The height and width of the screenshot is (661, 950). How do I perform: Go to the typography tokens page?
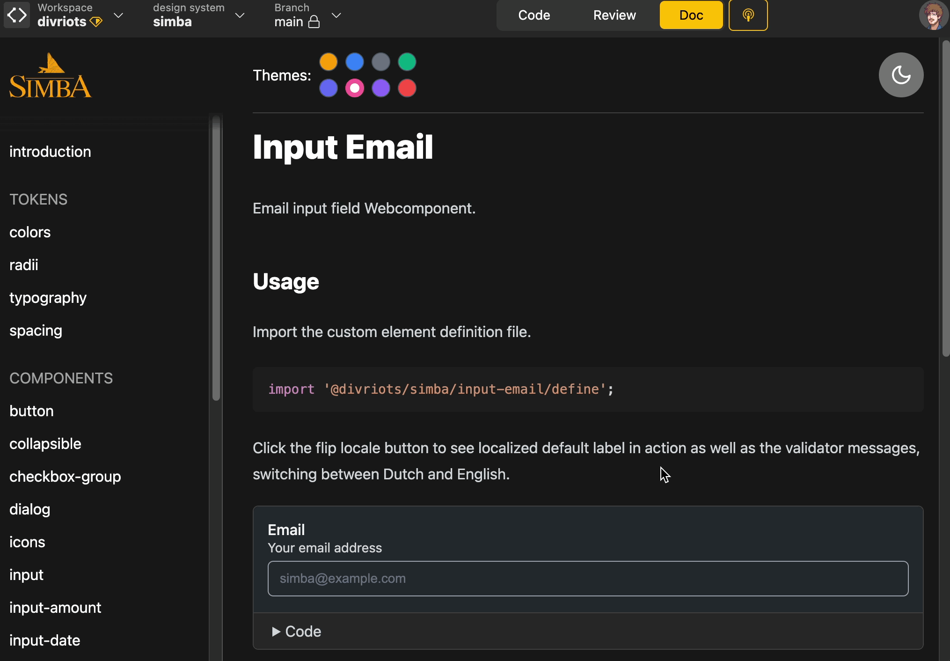click(x=48, y=298)
